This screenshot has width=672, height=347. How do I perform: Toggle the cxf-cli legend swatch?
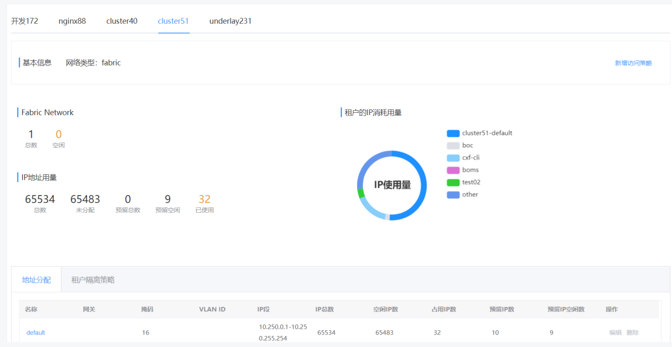pyautogui.click(x=453, y=158)
